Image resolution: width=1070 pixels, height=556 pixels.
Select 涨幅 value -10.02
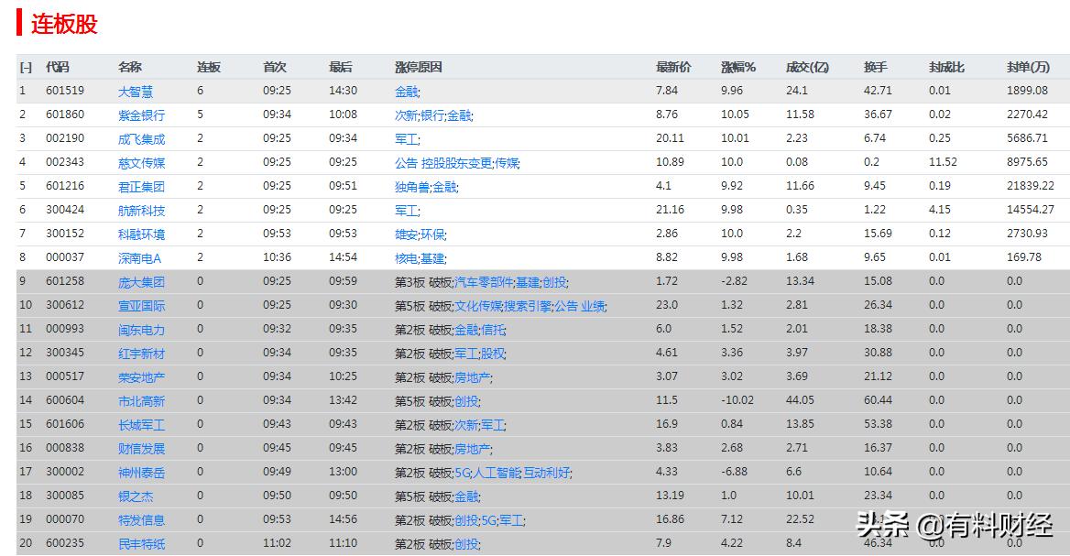pyautogui.click(x=737, y=399)
